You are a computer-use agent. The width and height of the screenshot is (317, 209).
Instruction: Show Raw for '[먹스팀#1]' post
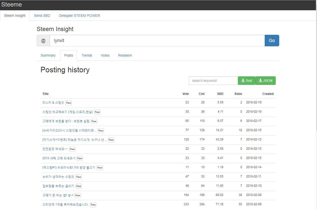pyautogui.click(x=100, y=168)
